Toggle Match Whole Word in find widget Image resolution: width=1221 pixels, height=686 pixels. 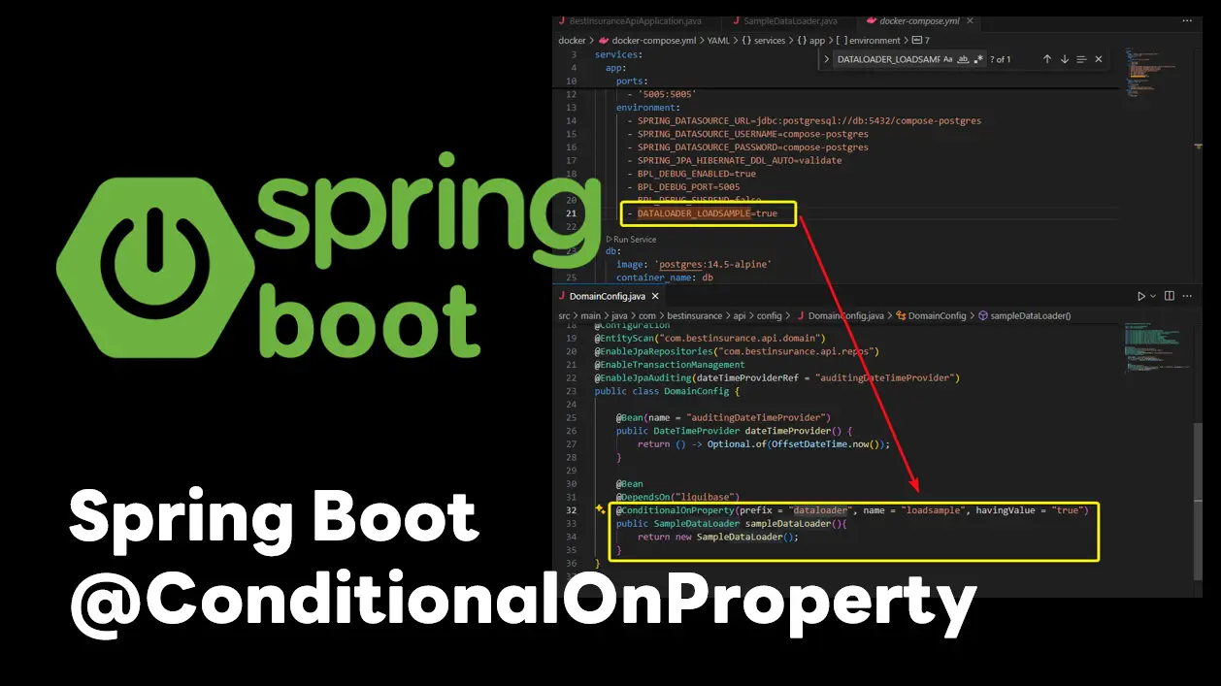[963, 59]
